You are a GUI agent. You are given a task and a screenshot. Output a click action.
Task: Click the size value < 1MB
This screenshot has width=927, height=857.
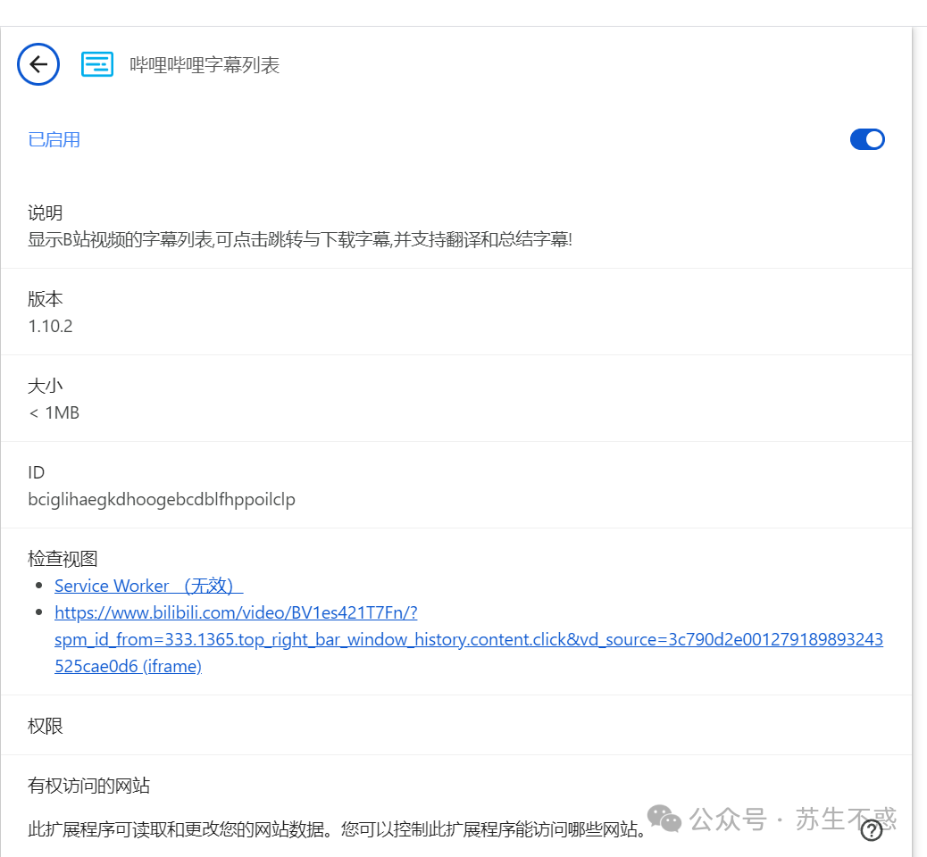tap(54, 412)
